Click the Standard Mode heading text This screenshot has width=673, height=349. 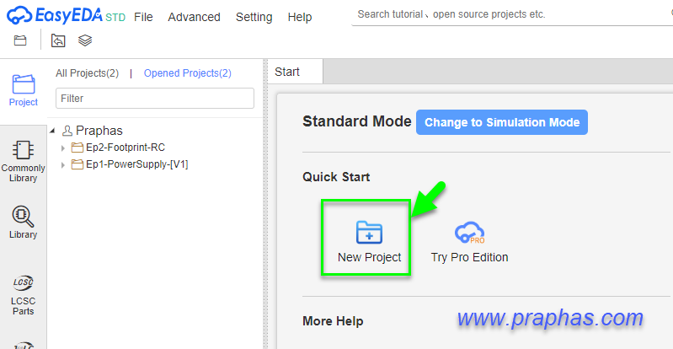(x=356, y=121)
